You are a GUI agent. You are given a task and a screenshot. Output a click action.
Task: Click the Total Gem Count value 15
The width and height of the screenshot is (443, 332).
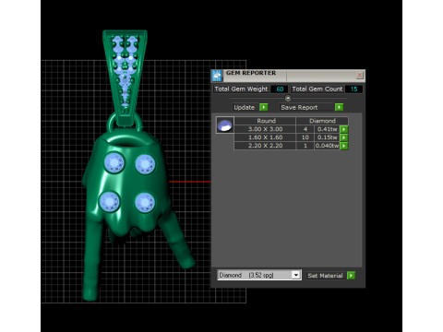coord(353,89)
